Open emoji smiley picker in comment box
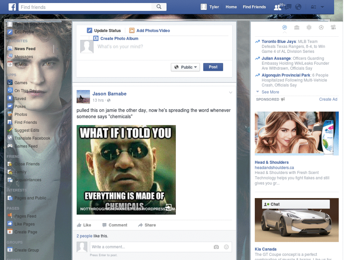The width and height of the screenshot is (347, 260). click(x=226, y=247)
